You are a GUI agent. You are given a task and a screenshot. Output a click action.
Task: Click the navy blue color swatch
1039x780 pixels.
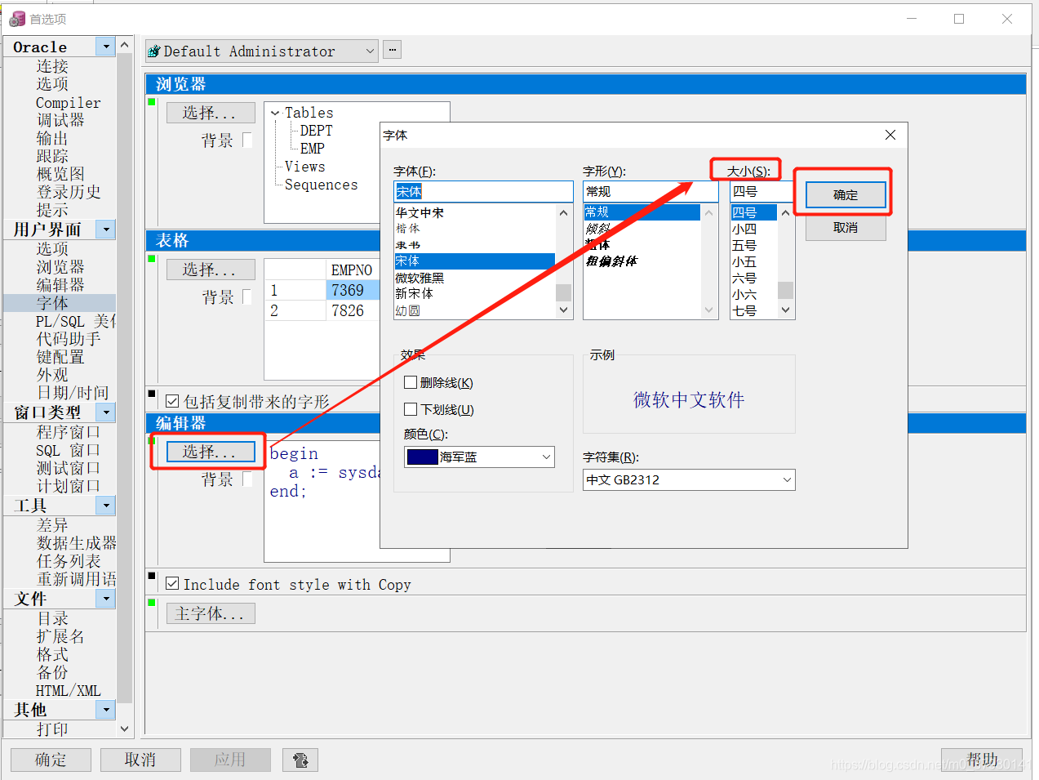(x=423, y=457)
